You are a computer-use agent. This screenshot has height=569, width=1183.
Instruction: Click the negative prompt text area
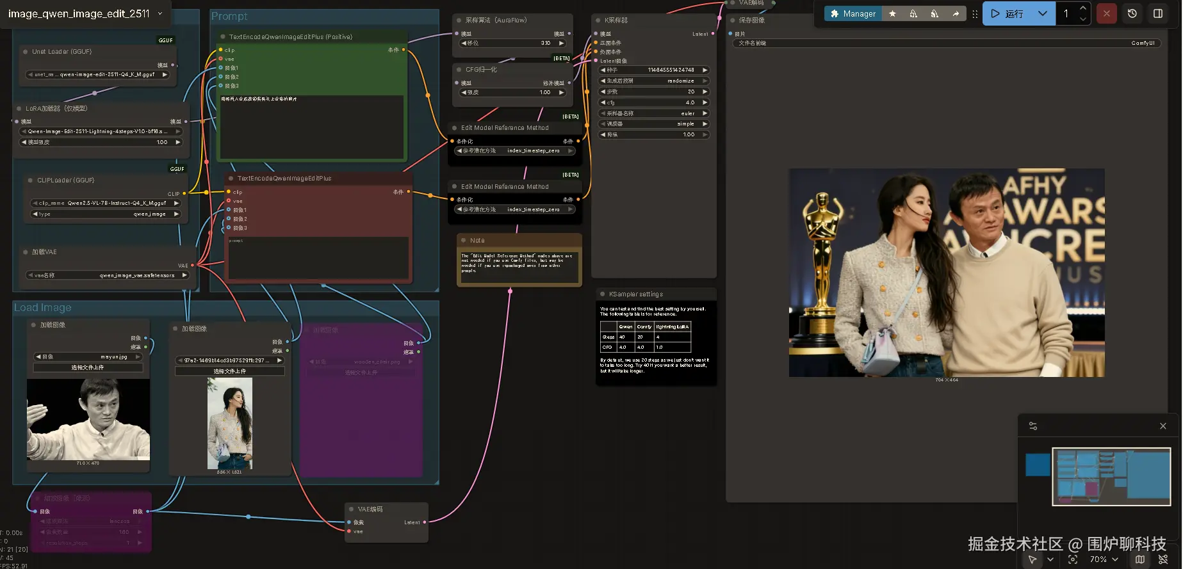click(318, 257)
